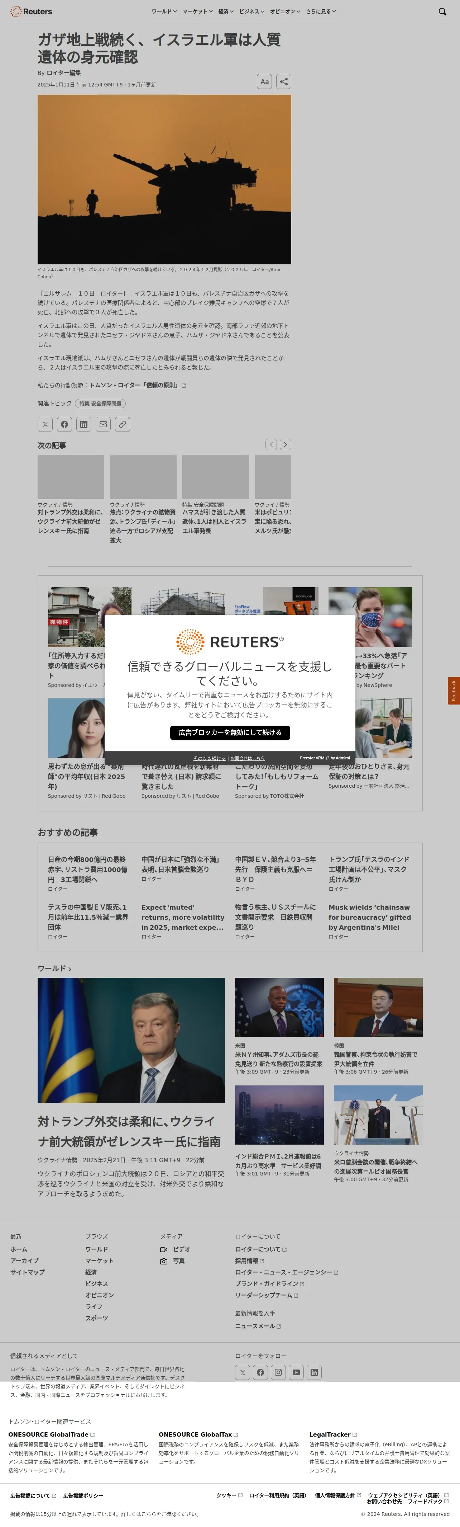
Task: Open 対トランプ外交は柔和に headline in ワールド
Action: [x=129, y=1132]
